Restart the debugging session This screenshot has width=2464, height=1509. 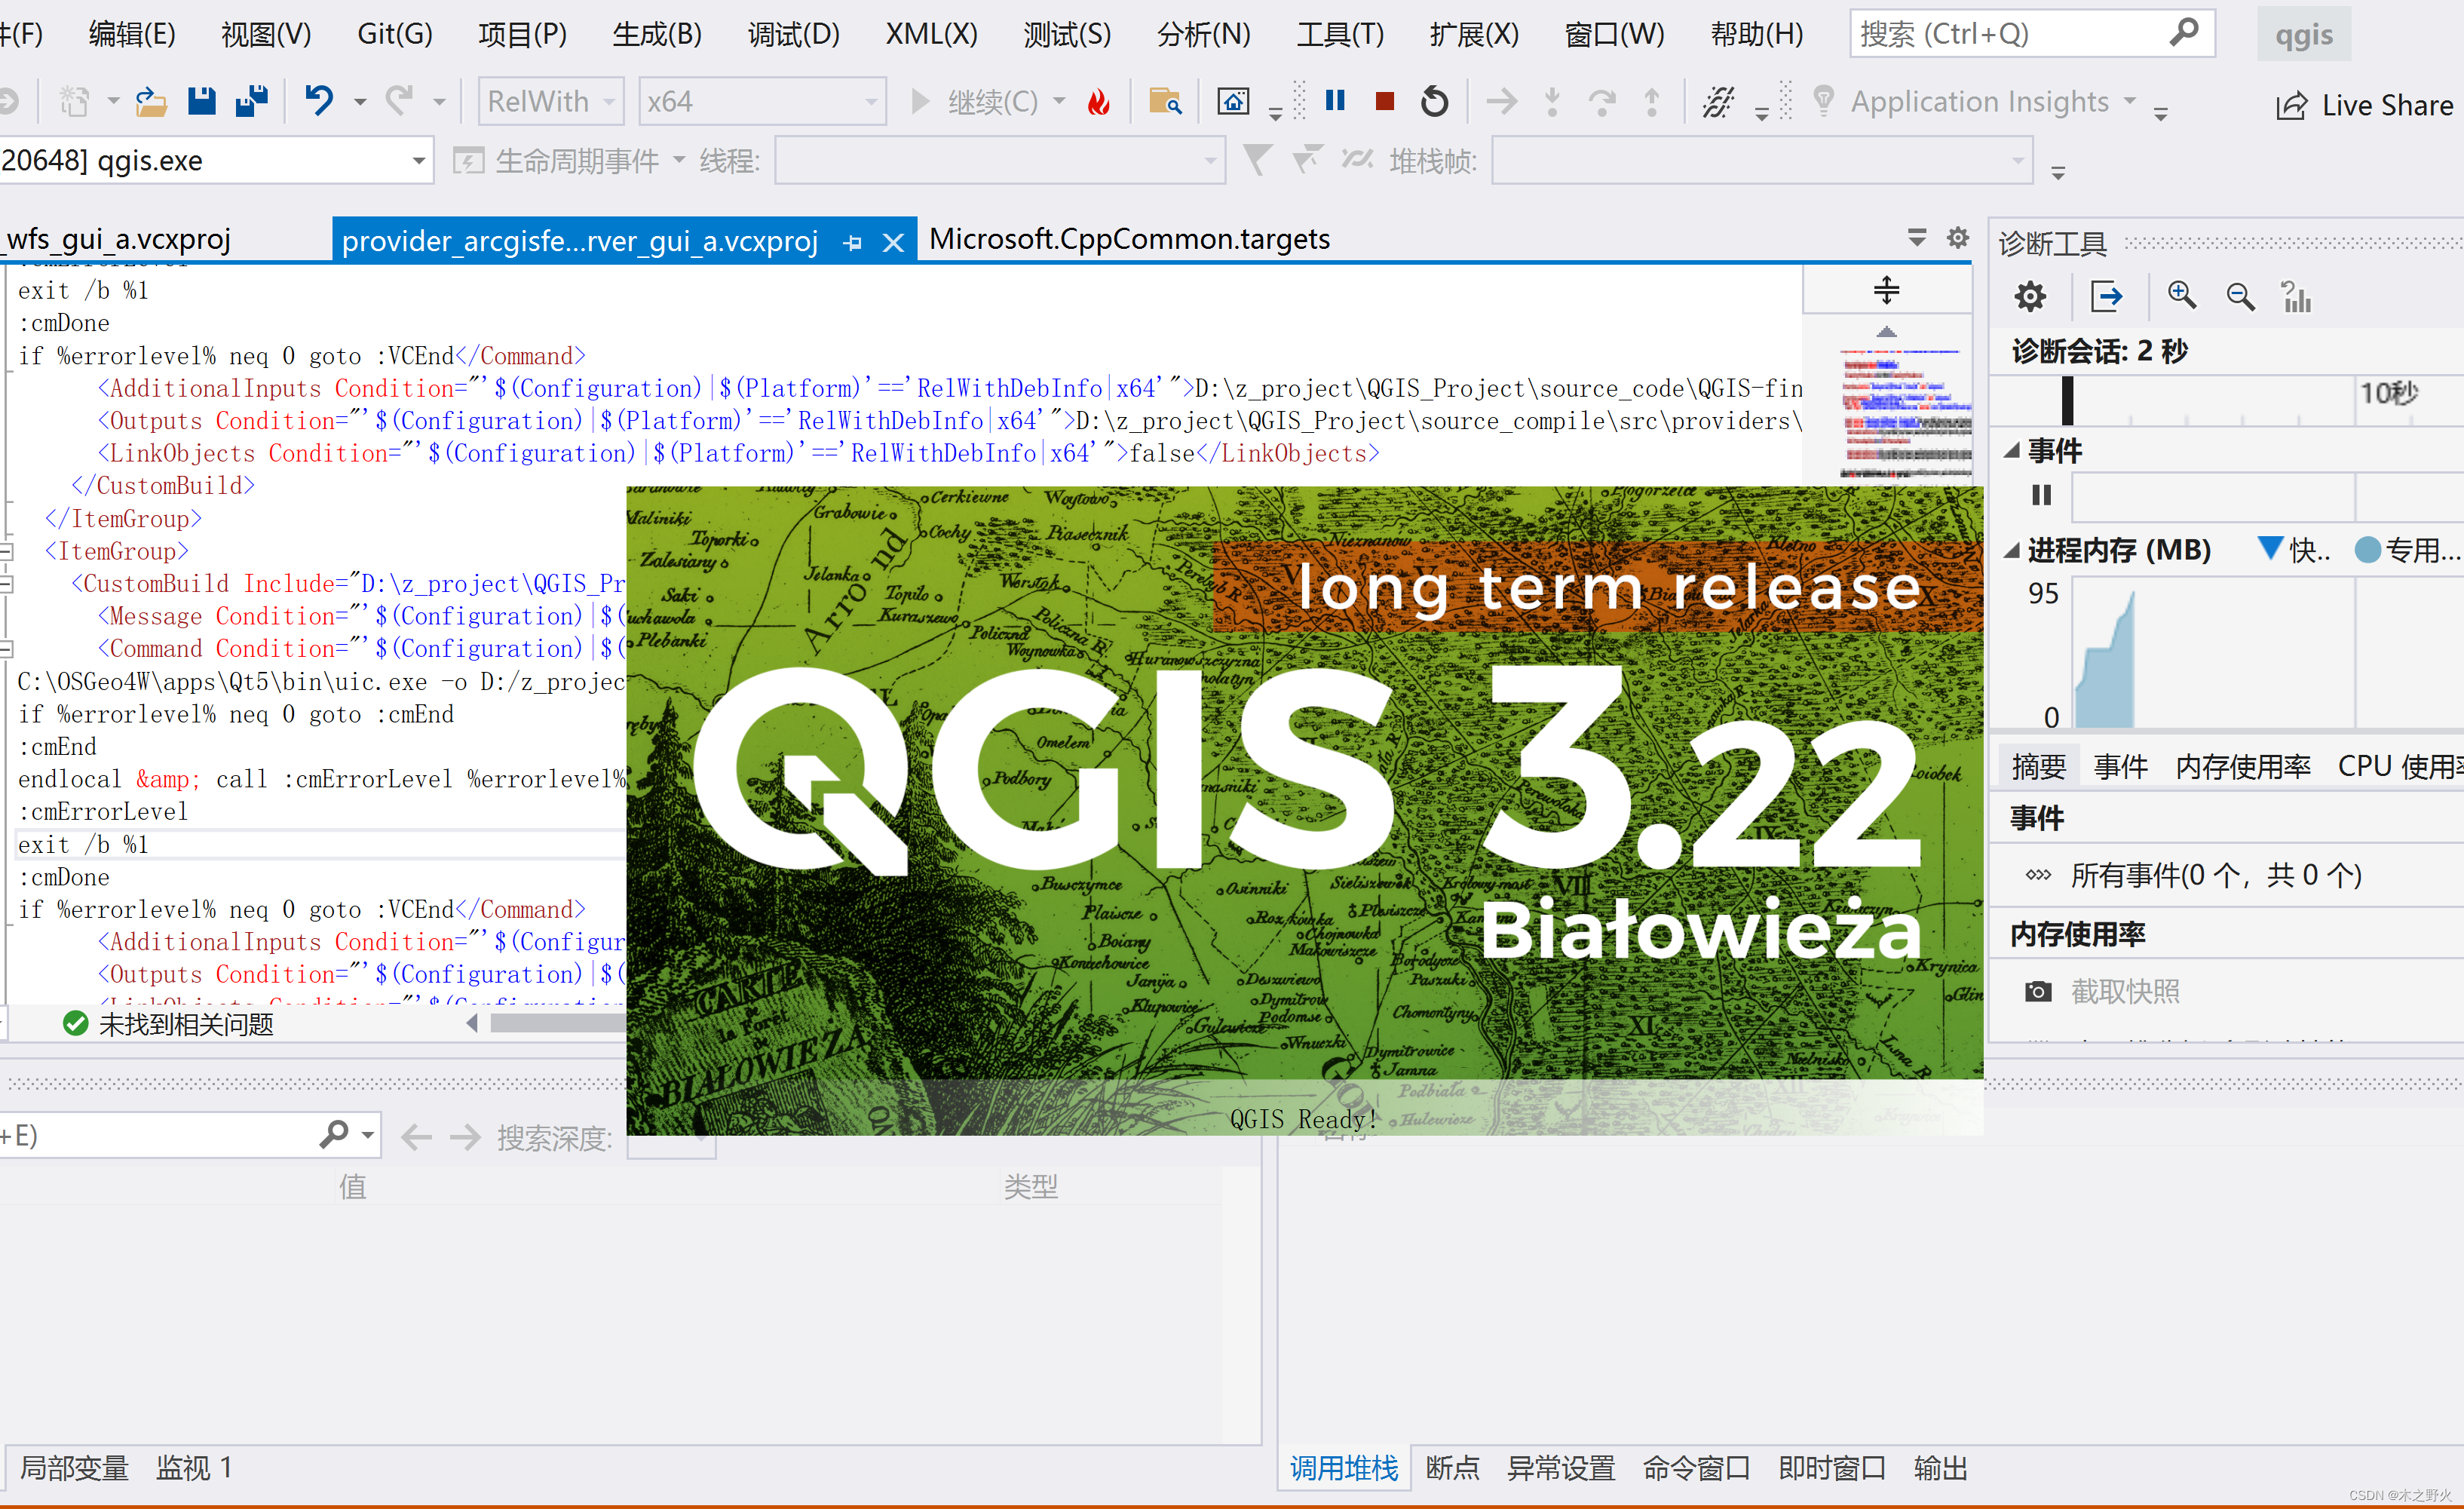[x=1434, y=101]
